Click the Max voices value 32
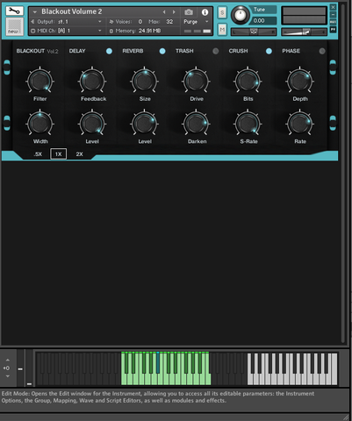 [169, 22]
